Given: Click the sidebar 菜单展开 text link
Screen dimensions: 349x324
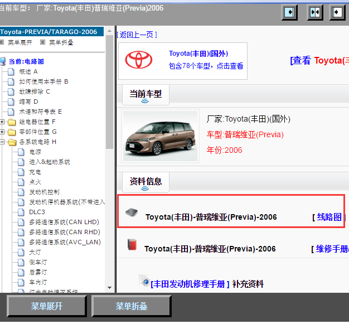Looking at the screenshot, I should click(20, 42).
